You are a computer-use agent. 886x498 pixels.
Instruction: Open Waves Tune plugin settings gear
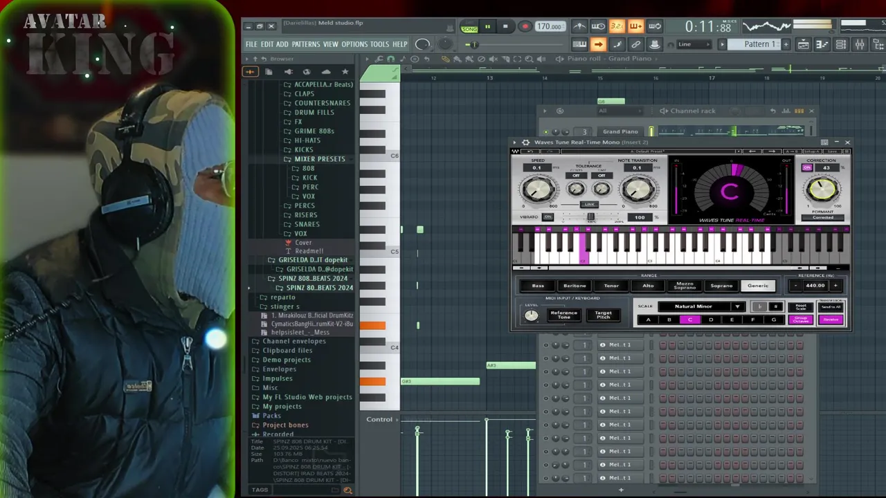pyautogui.click(x=526, y=142)
